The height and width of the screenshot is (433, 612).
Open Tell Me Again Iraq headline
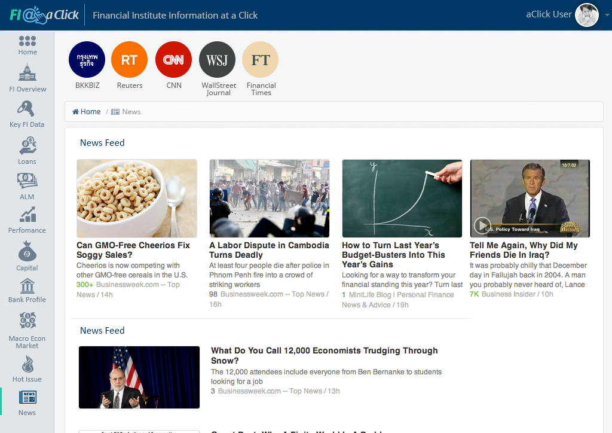pos(524,250)
